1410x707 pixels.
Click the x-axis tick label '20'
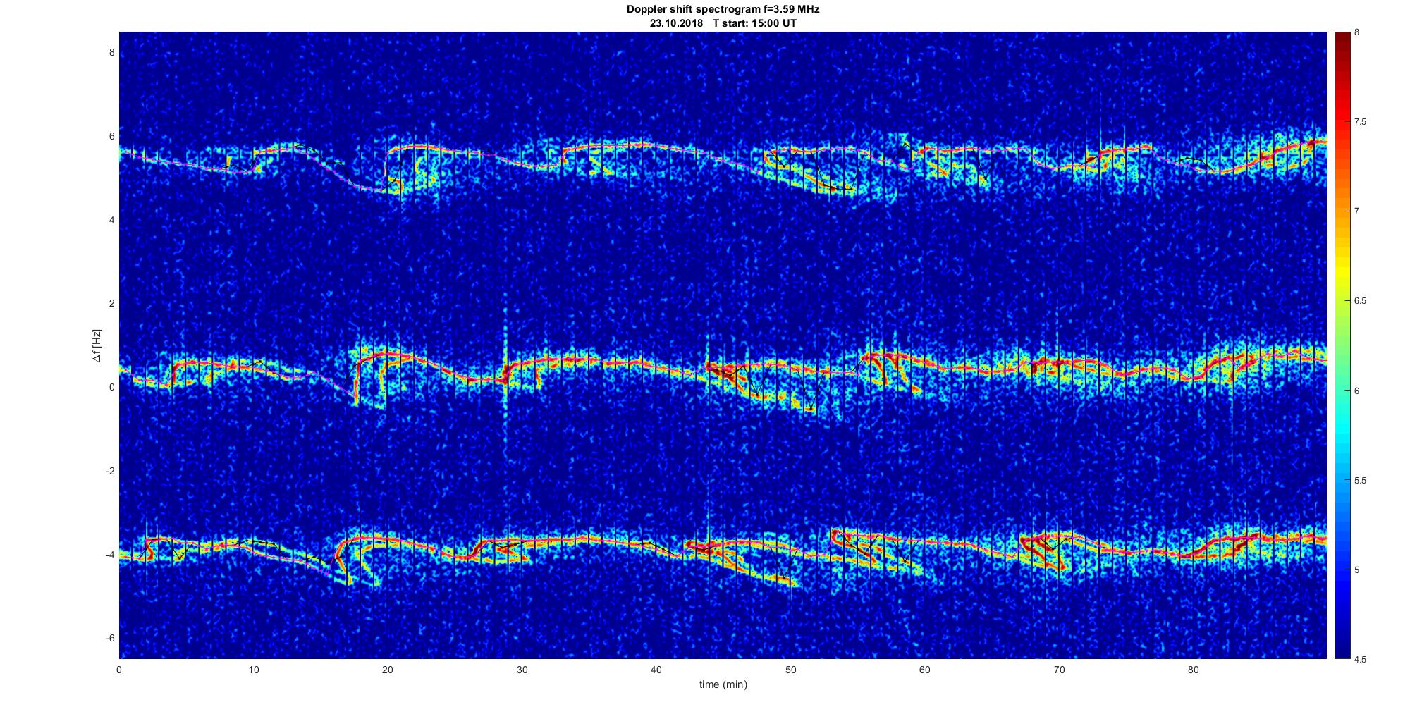point(388,670)
